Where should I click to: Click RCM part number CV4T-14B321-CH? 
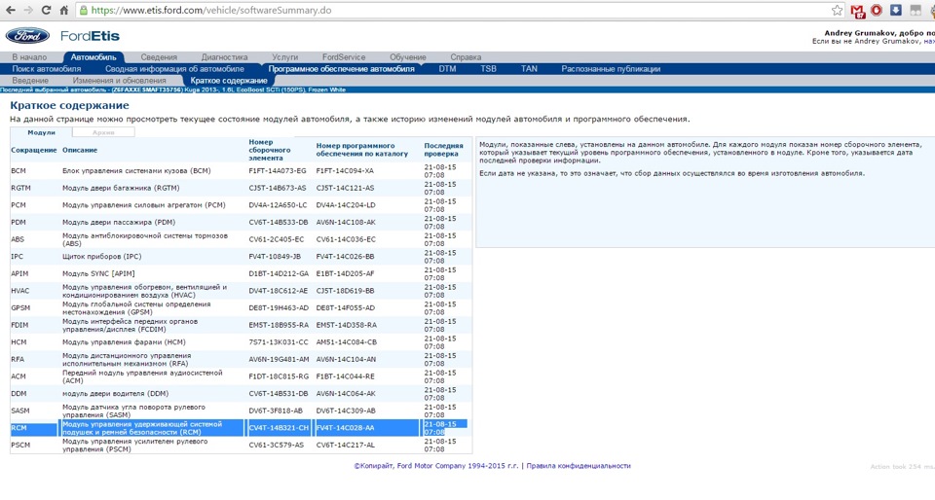[279, 428]
